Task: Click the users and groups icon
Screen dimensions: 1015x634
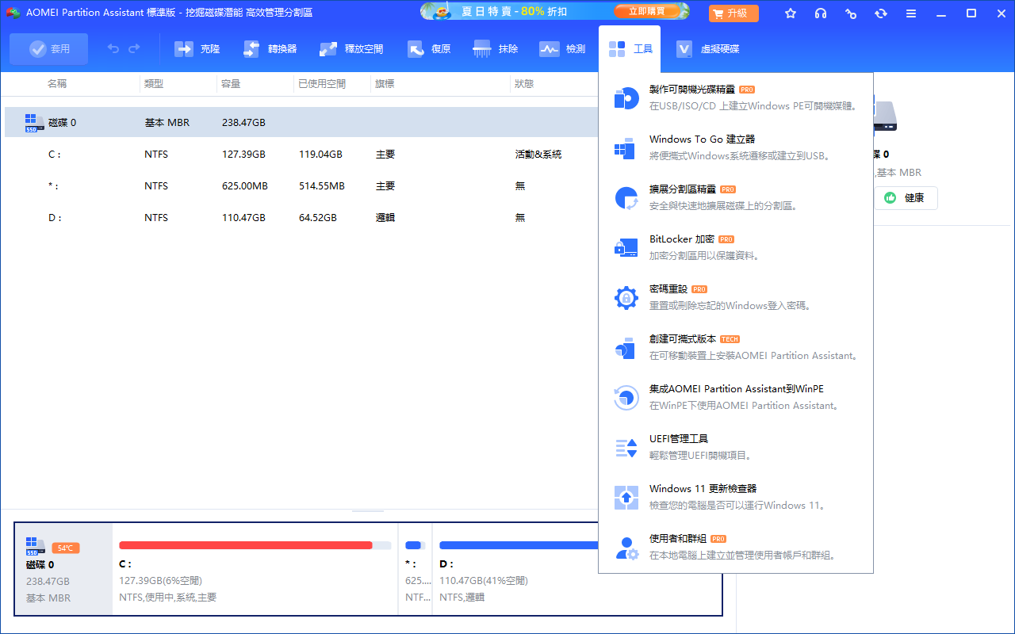Action: [626, 548]
